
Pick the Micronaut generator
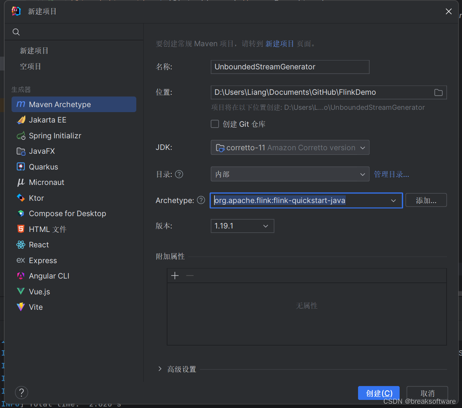(x=74, y=182)
